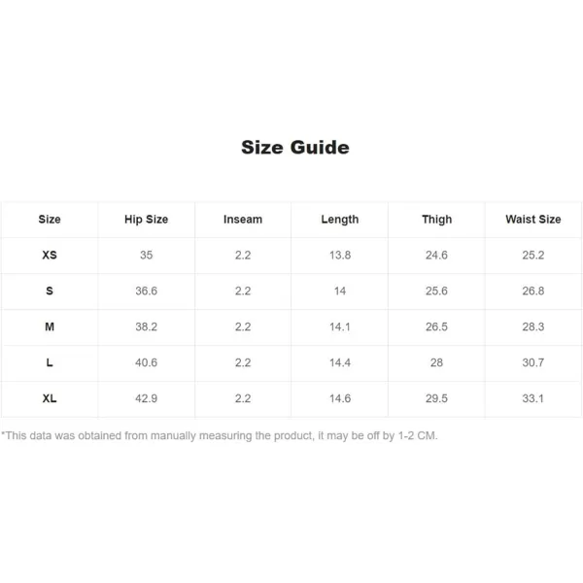The width and height of the screenshot is (583, 583).
Task: Select the XL size row label
Action: (x=50, y=398)
